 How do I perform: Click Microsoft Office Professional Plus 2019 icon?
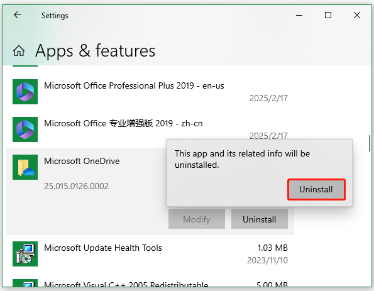point(25,92)
